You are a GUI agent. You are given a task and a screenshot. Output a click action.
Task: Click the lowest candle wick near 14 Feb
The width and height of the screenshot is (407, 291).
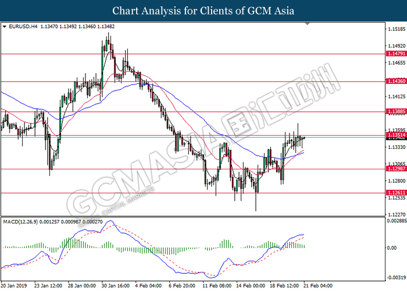point(256,210)
